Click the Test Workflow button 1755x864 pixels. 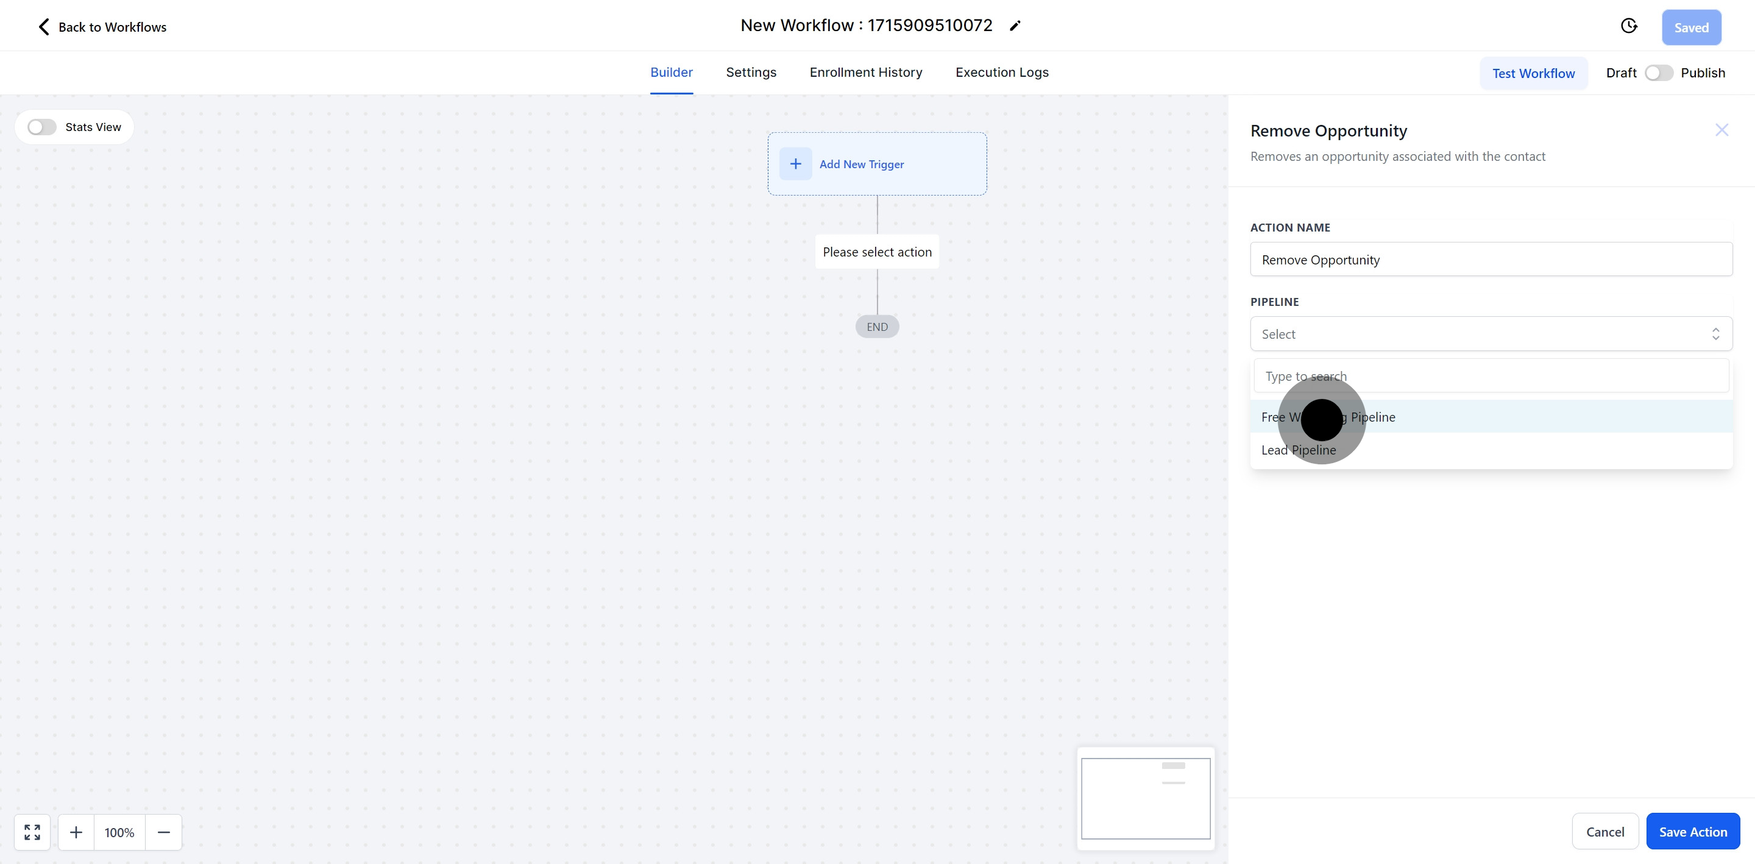(1533, 74)
